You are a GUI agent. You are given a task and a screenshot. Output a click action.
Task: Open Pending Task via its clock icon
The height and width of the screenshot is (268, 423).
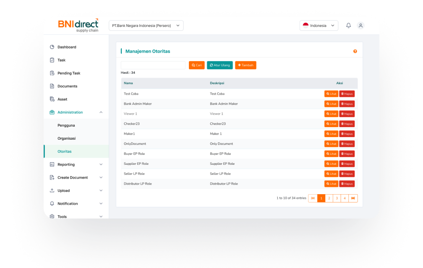pyautogui.click(x=52, y=73)
